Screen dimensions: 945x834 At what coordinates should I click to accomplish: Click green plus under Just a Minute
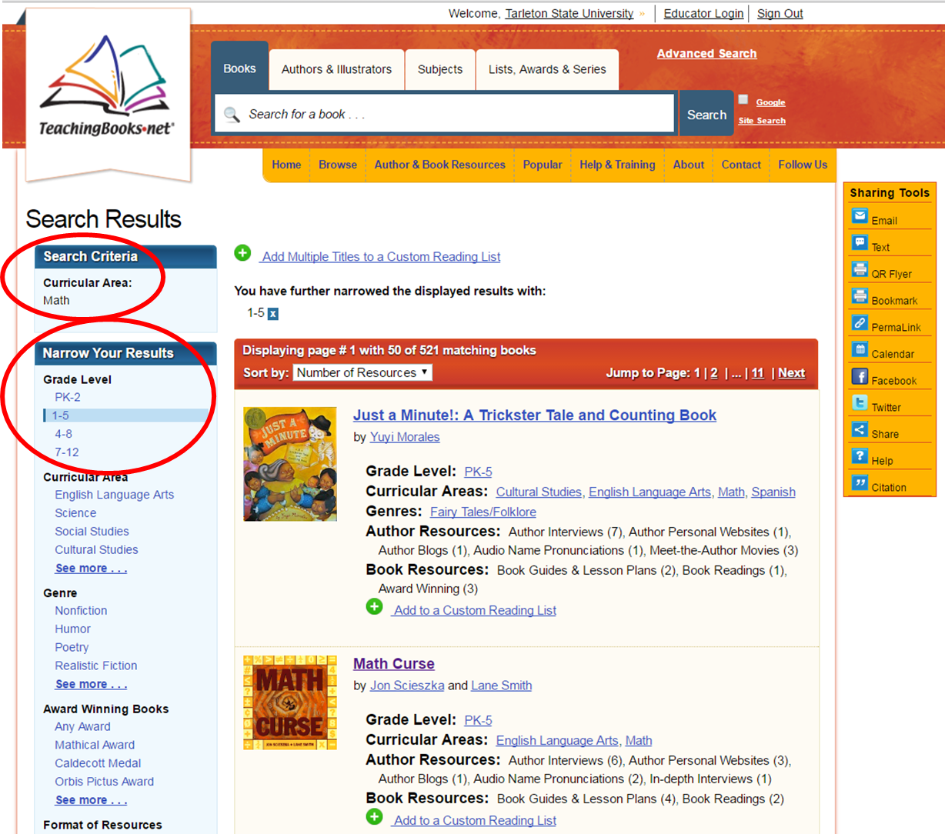pyautogui.click(x=374, y=607)
